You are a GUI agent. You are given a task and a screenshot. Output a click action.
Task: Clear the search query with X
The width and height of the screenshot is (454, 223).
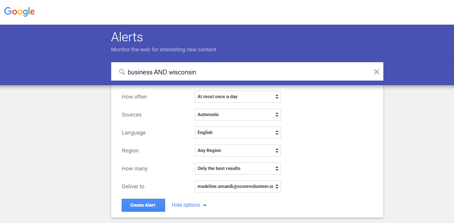click(376, 72)
